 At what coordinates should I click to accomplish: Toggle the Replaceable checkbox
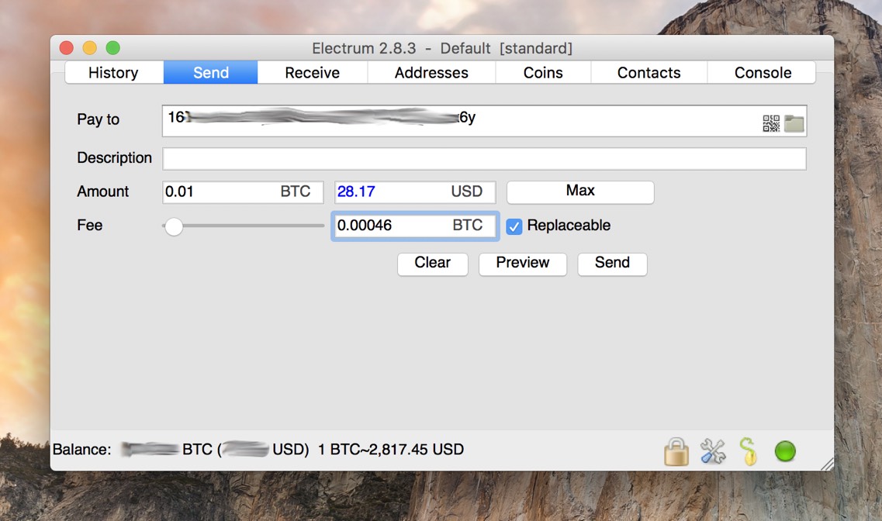(514, 226)
